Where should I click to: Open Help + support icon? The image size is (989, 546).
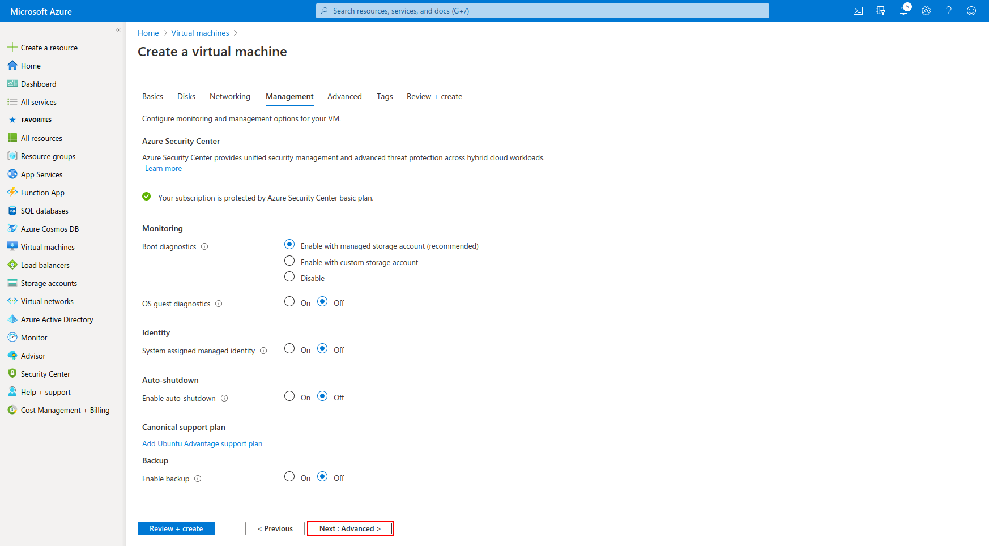pos(12,392)
